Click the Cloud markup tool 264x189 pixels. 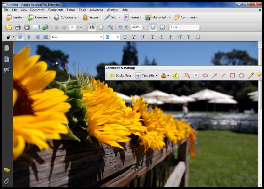coord(205,75)
